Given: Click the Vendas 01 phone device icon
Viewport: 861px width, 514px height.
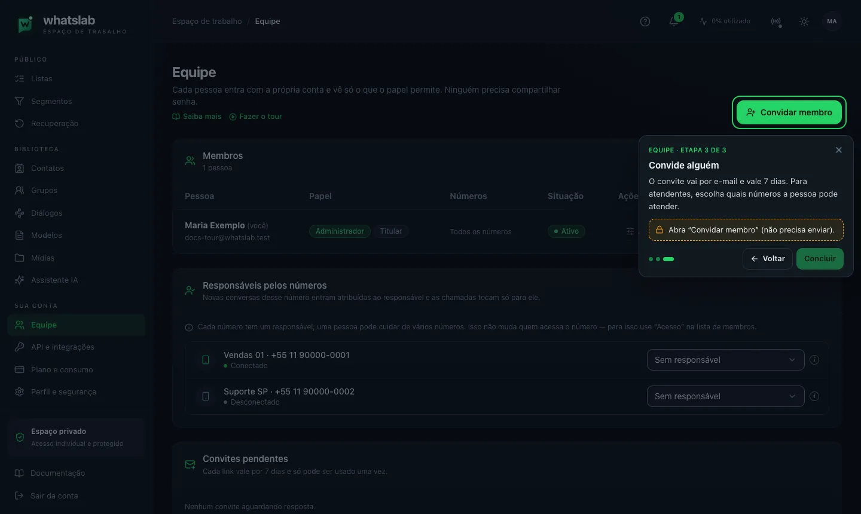Looking at the screenshot, I should (206, 360).
